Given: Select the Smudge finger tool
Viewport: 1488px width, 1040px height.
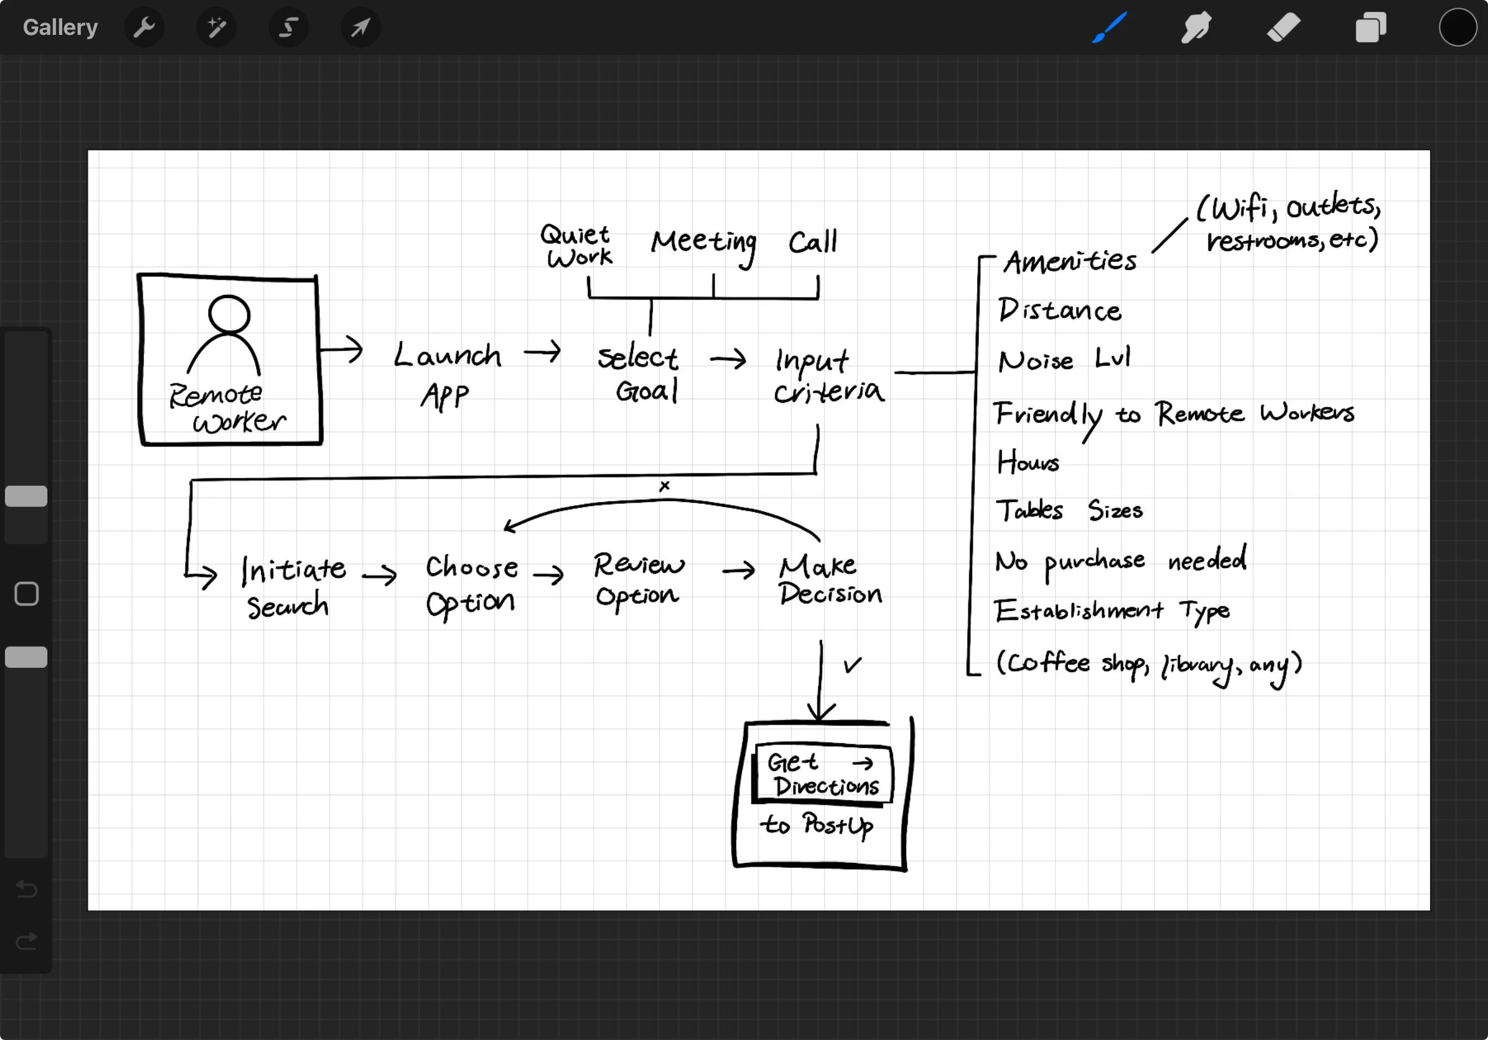Looking at the screenshot, I should 1196,27.
